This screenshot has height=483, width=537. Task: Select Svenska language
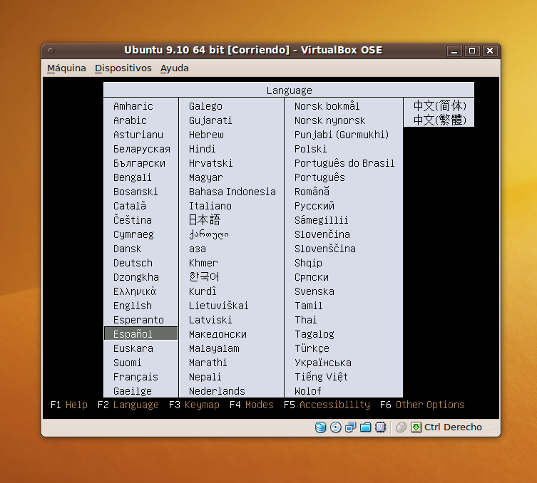pos(314,291)
